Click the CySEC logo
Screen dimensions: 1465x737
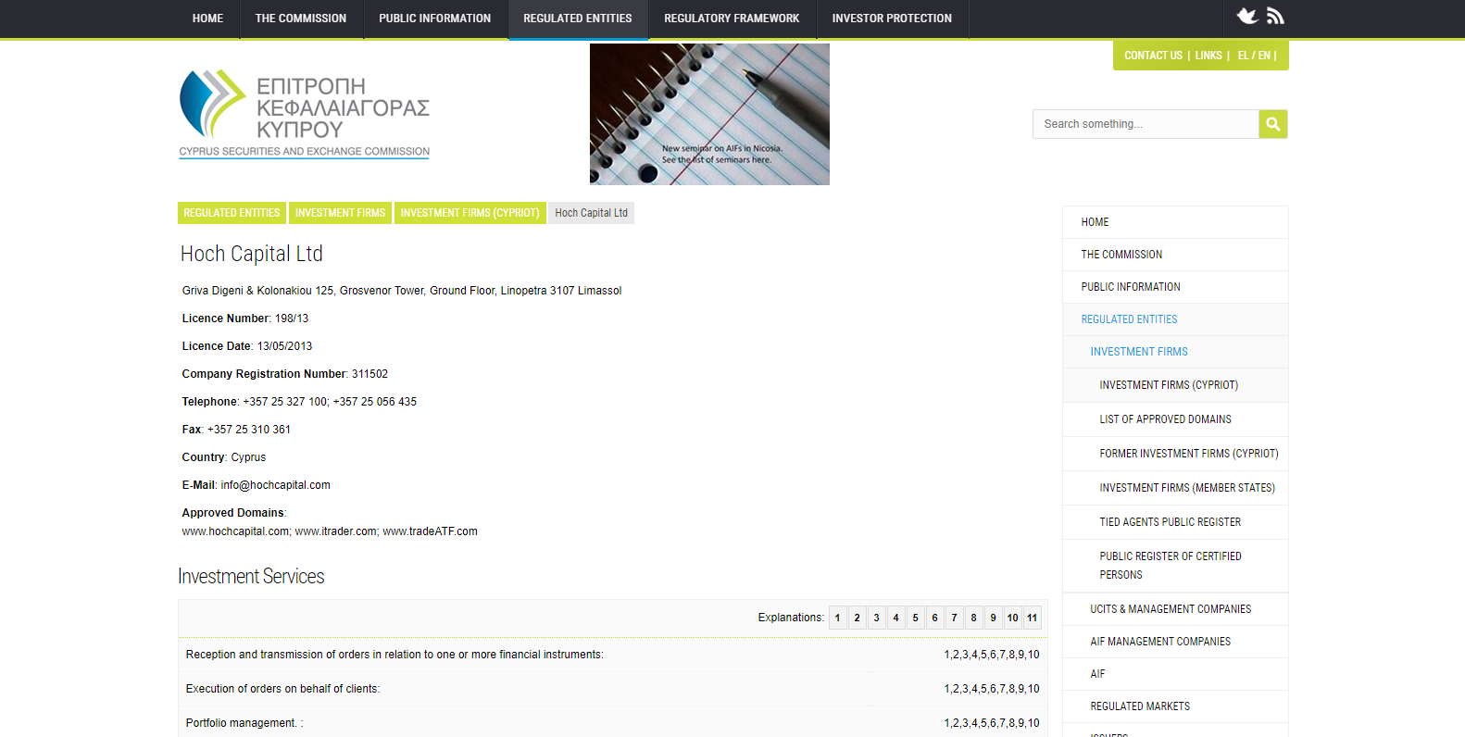click(x=305, y=114)
